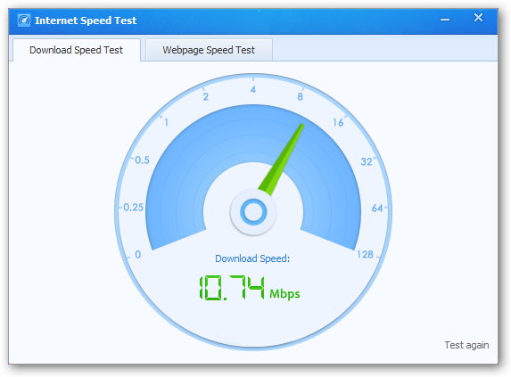
Task: Click the 32 gauge mark
Action: coord(367,161)
